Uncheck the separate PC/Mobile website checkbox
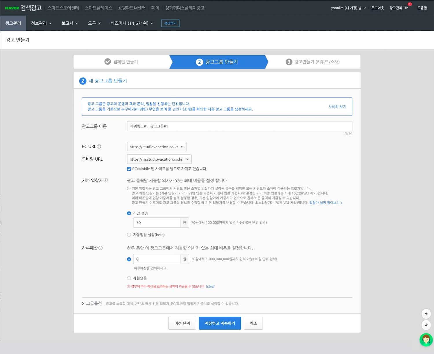 coord(129,169)
